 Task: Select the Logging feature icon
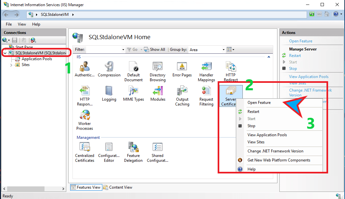[109, 91]
